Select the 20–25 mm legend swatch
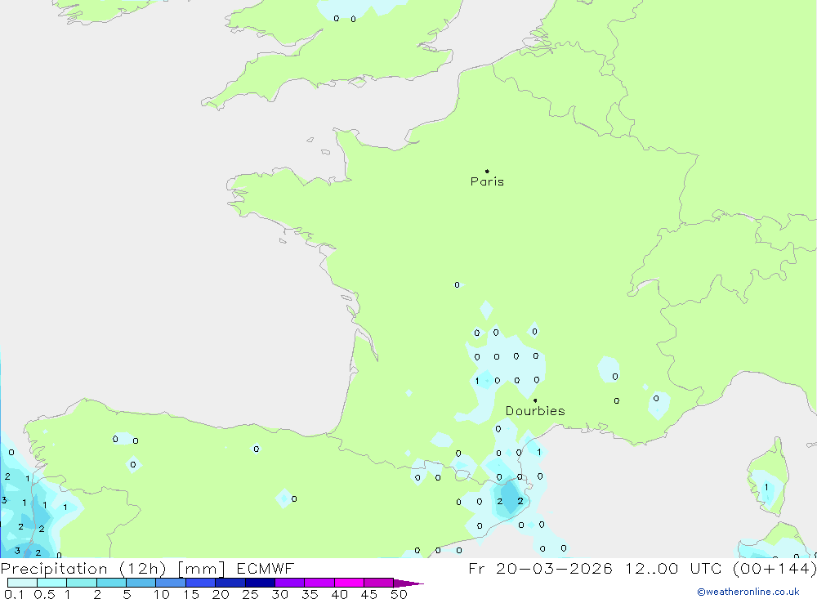The height and width of the screenshot is (599, 817). [230, 583]
